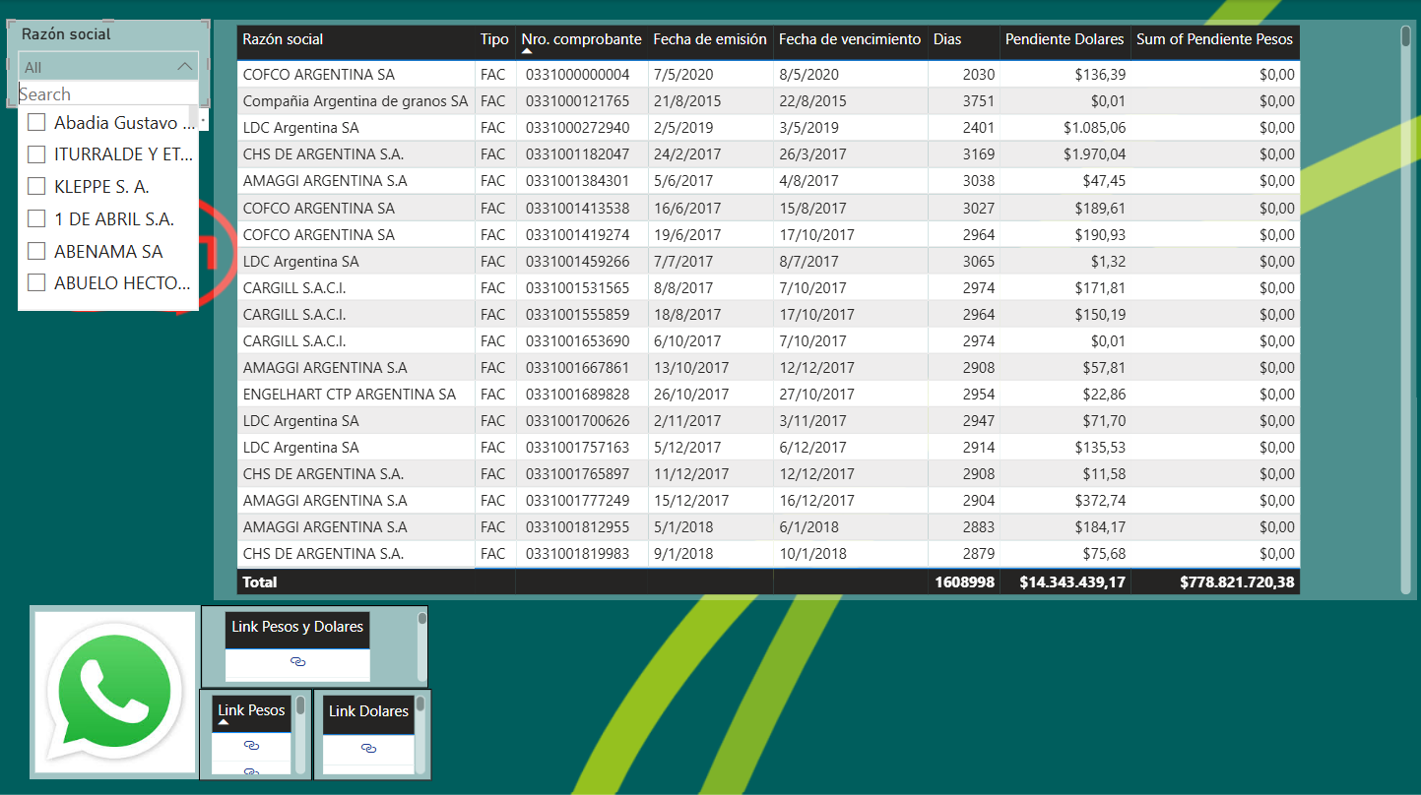
Task: Click the 'All' slicer dropdown box
Action: click(x=98, y=67)
